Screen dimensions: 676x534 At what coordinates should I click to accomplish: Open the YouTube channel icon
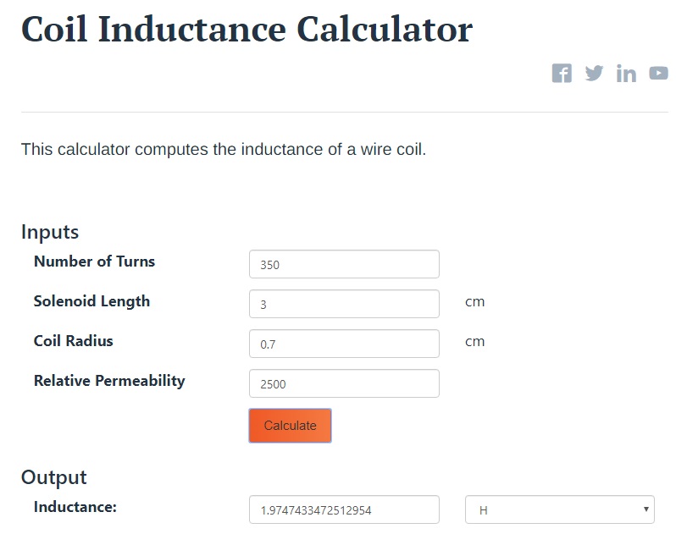coord(658,74)
